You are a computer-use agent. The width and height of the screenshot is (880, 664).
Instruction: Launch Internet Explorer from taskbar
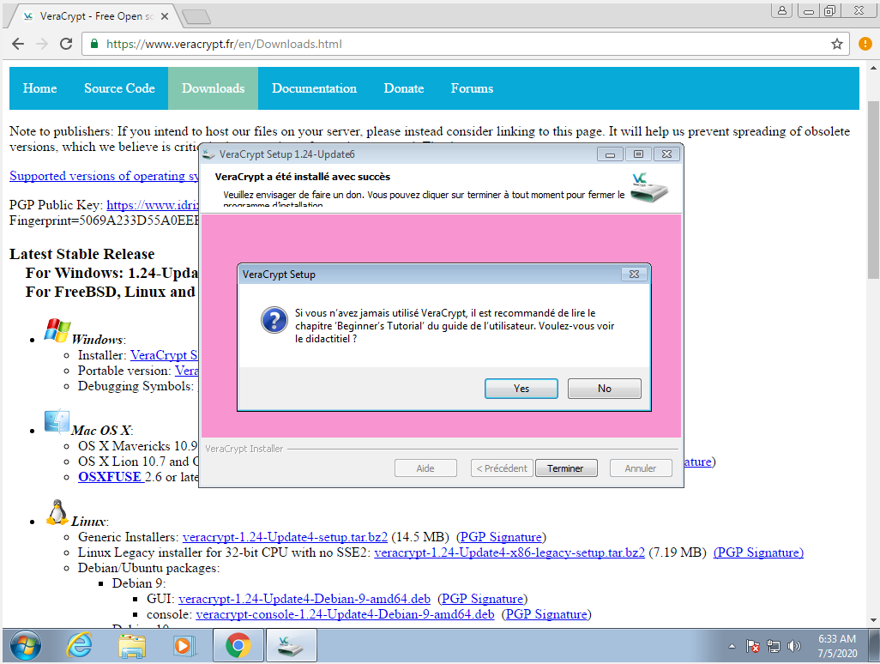click(79, 646)
